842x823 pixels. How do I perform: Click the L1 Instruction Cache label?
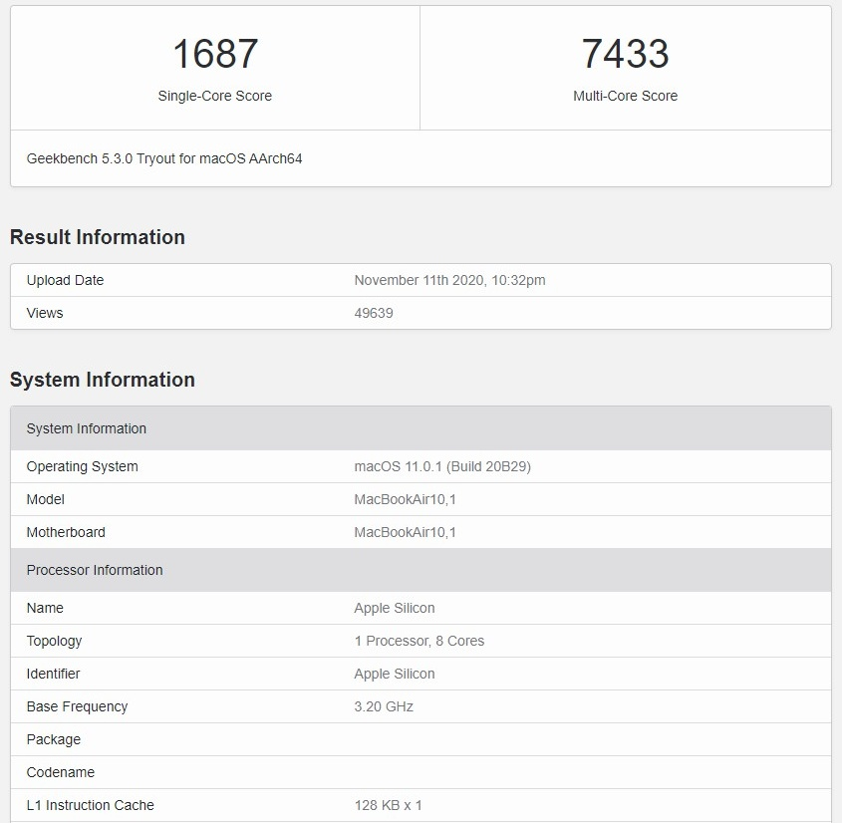click(x=90, y=805)
